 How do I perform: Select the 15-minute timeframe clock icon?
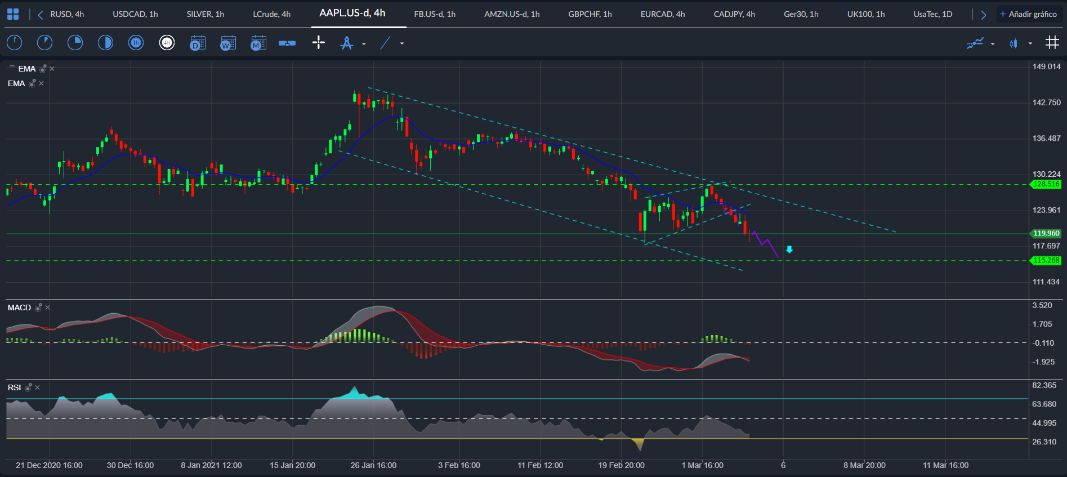point(75,43)
